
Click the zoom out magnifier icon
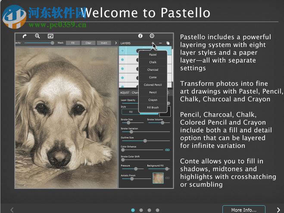point(37,36)
